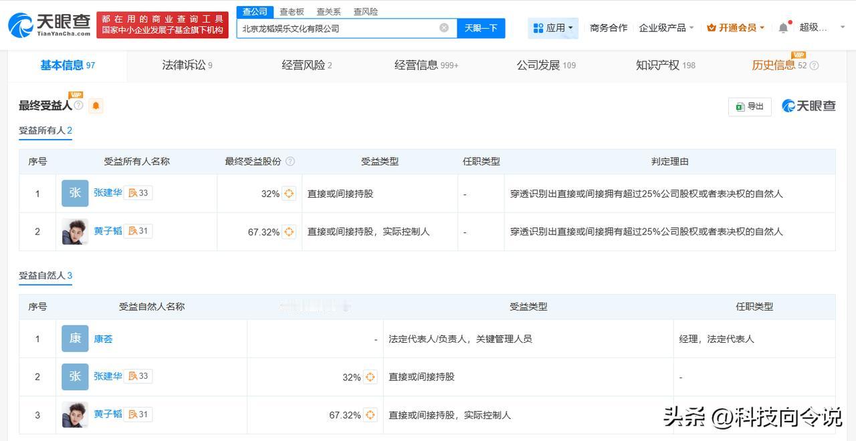This screenshot has width=856, height=441.
Task: Click the TianYanCha logo
Action: (x=49, y=25)
